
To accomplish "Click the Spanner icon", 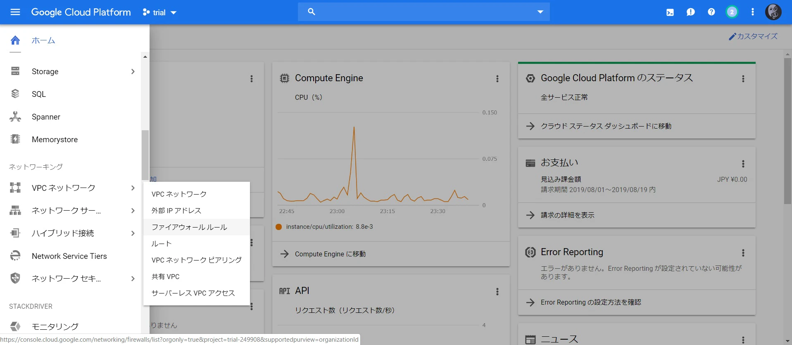I will [x=15, y=117].
